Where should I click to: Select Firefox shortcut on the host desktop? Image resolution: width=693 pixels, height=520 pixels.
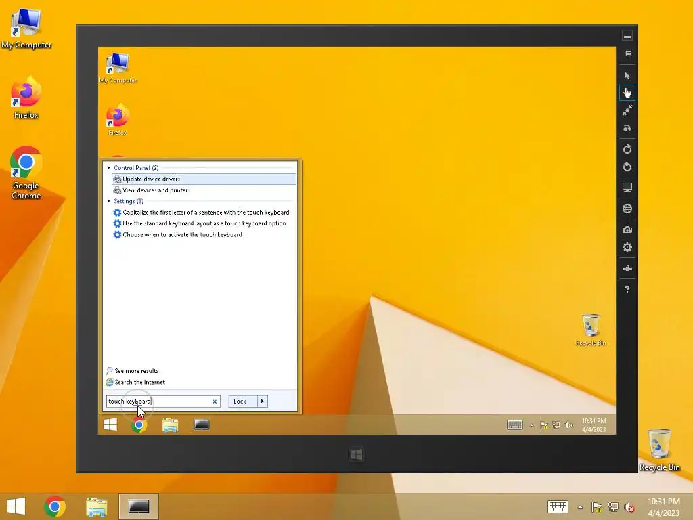(26, 97)
